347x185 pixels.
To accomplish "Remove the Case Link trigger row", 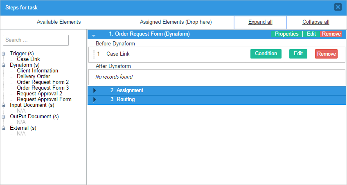I will tap(326, 54).
